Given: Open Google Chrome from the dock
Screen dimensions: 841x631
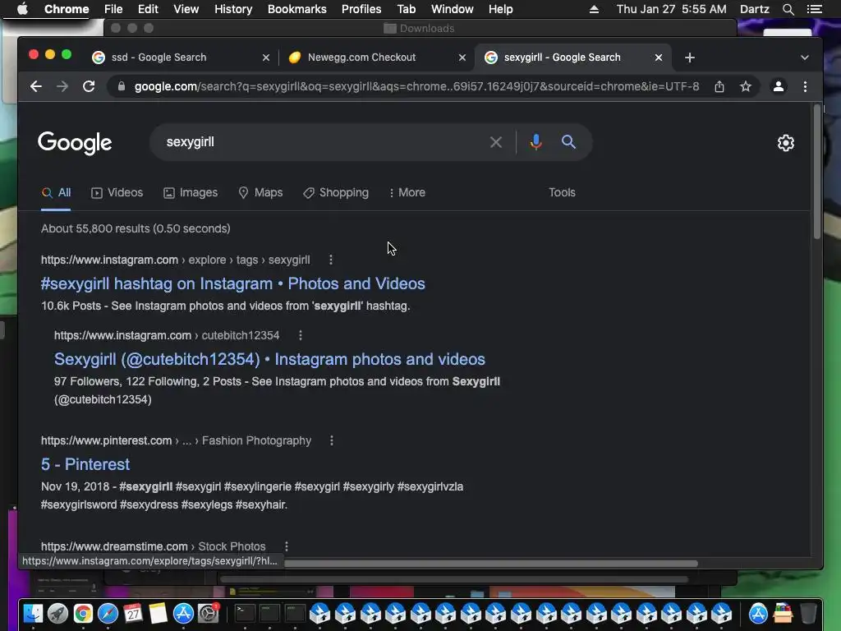Looking at the screenshot, I should pyautogui.click(x=83, y=613).
